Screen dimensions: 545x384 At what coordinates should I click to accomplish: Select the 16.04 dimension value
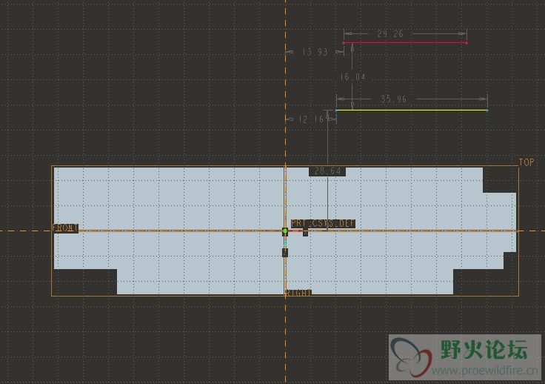click(x=352, y=77)
